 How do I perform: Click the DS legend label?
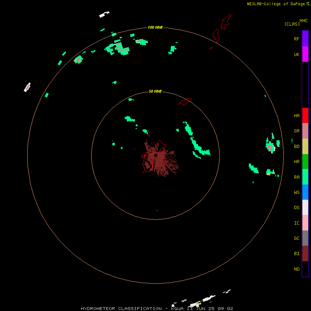pos(296,208)
